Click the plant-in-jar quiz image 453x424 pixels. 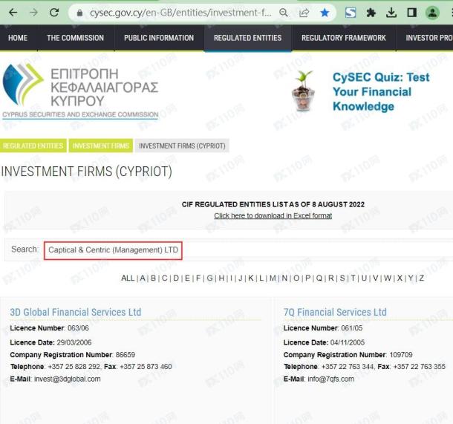(303, 91)
